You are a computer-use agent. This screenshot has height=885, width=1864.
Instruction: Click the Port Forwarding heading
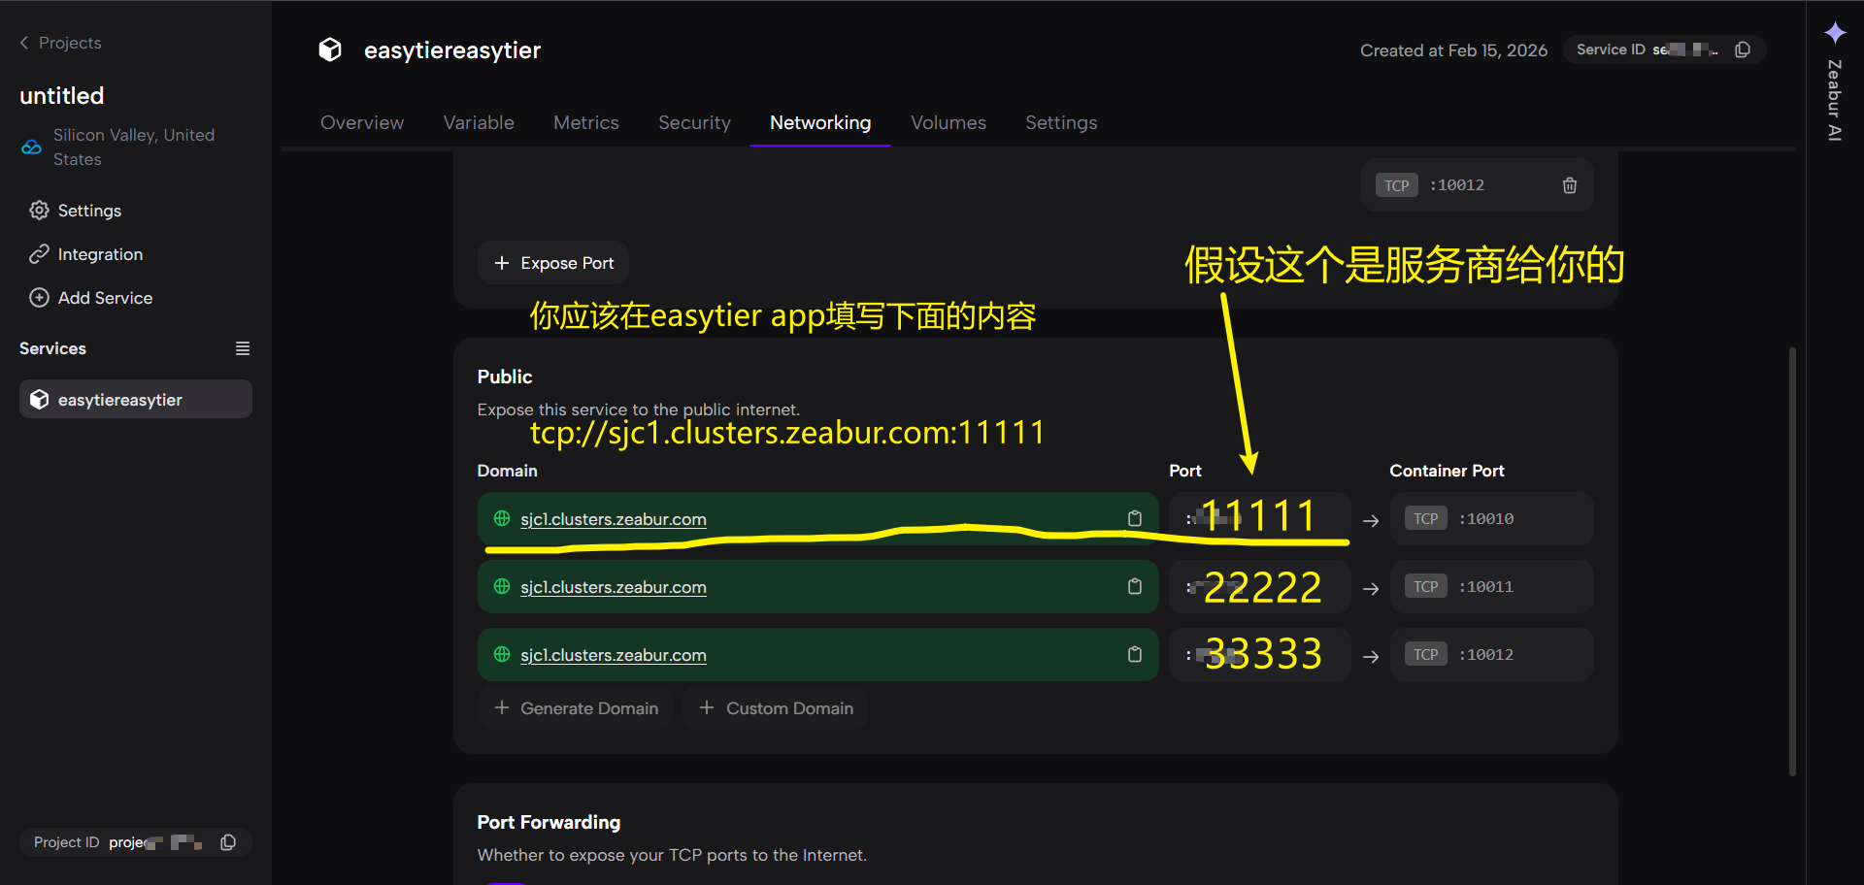click(x=549, y=823)
